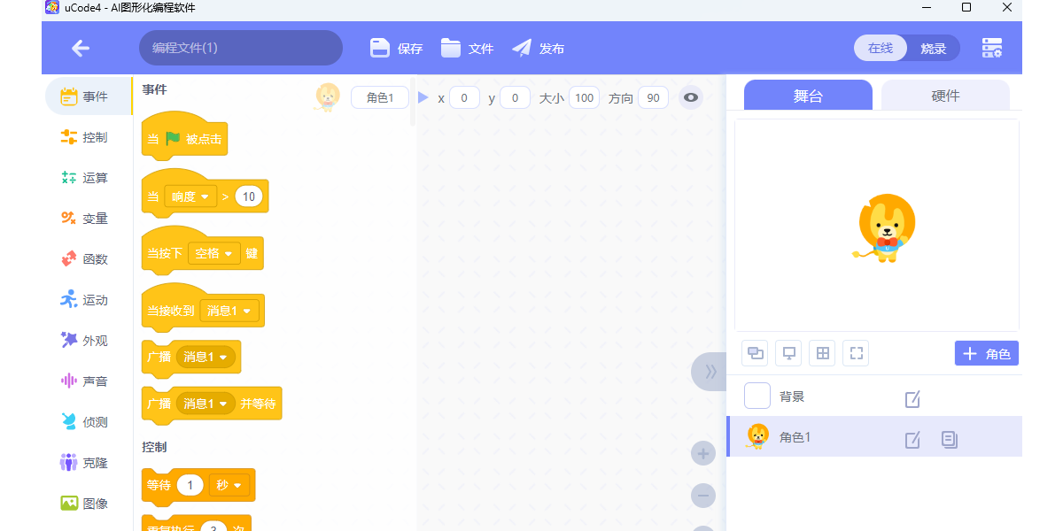Viewport: 1063px width, 531px height.
Task: Add a new sprite with 角色 button
Action: click(x=986, y=354)
